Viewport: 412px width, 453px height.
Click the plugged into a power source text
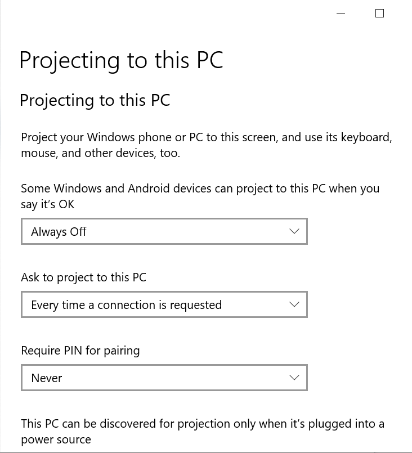(x=202, y=431)
